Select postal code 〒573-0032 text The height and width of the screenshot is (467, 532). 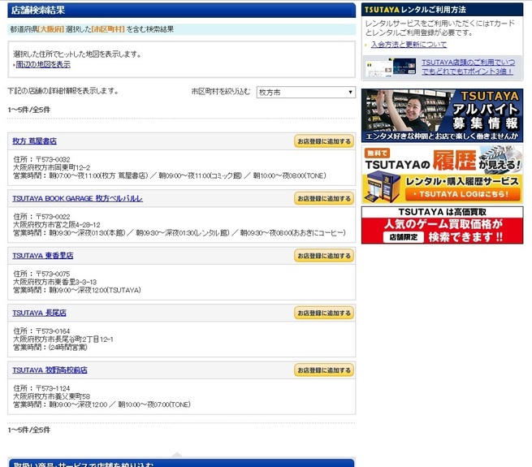[53, 159]
